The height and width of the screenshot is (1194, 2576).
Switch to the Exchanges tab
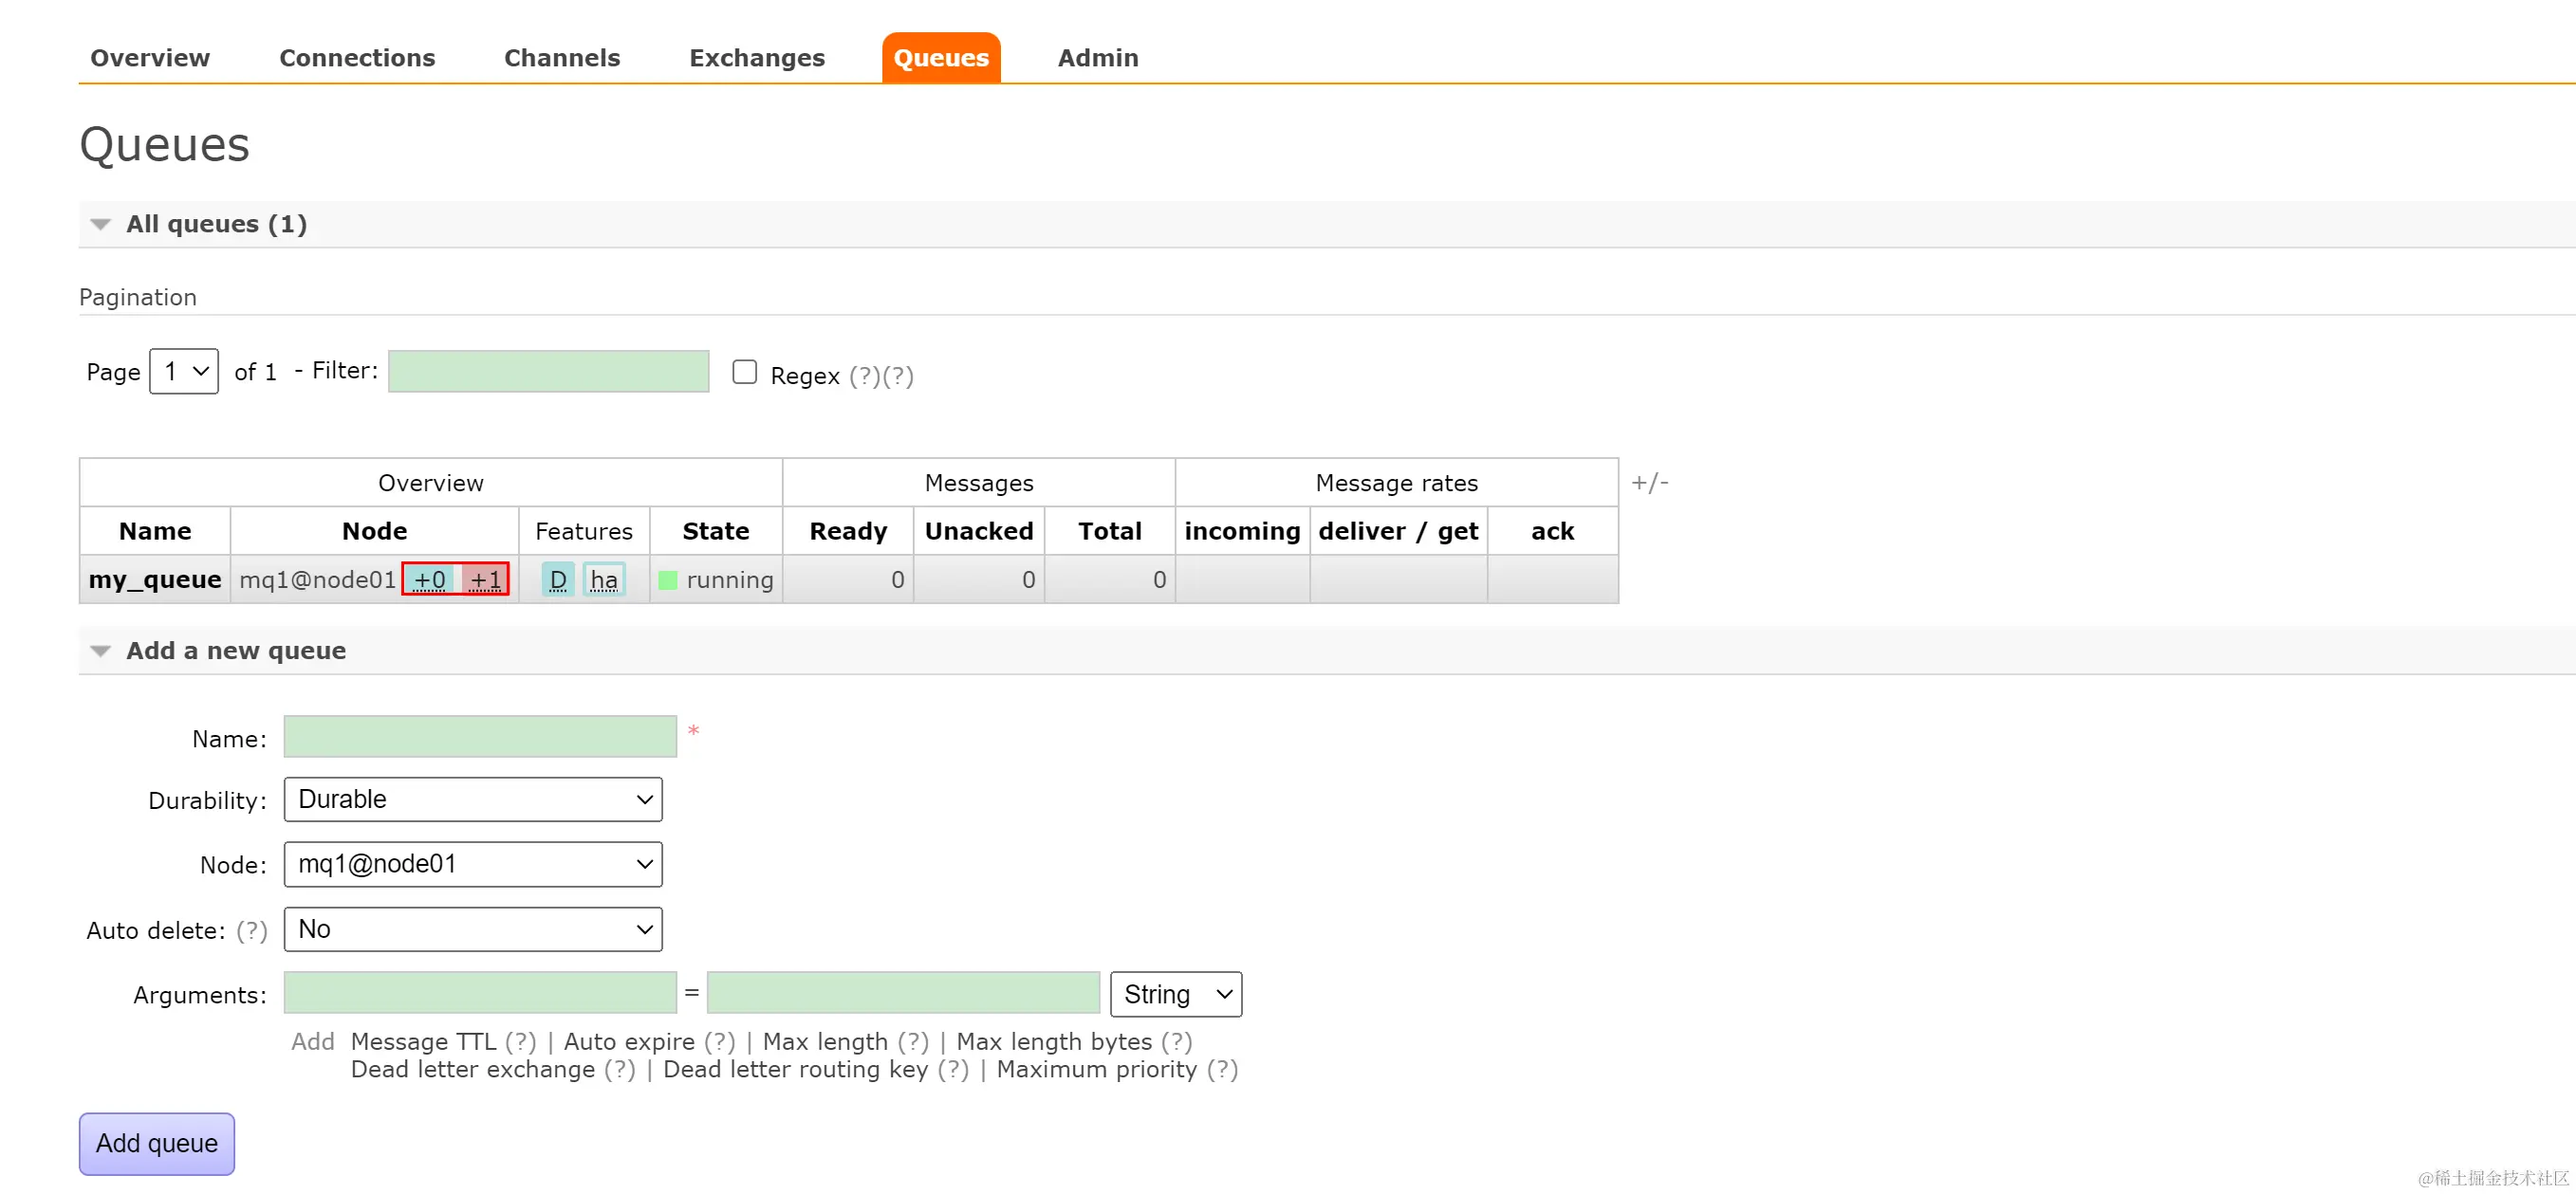[757, 58]
